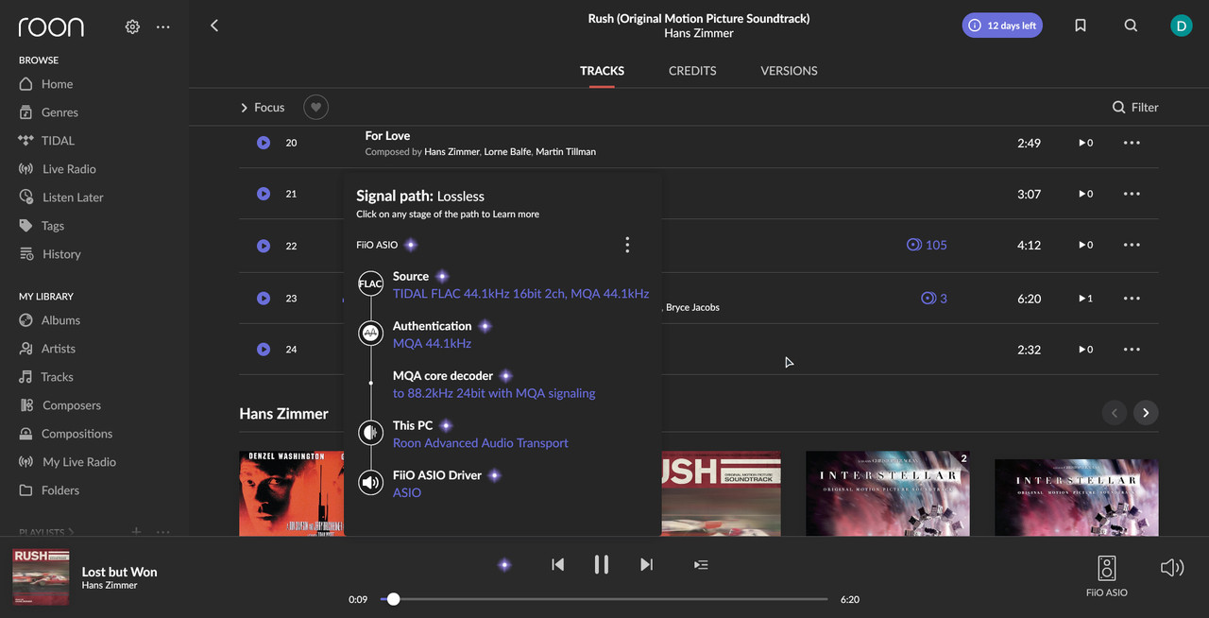Open composer link Hans Zimmer on track 20
The image size is (1209, 618).
tap(452, 151)
